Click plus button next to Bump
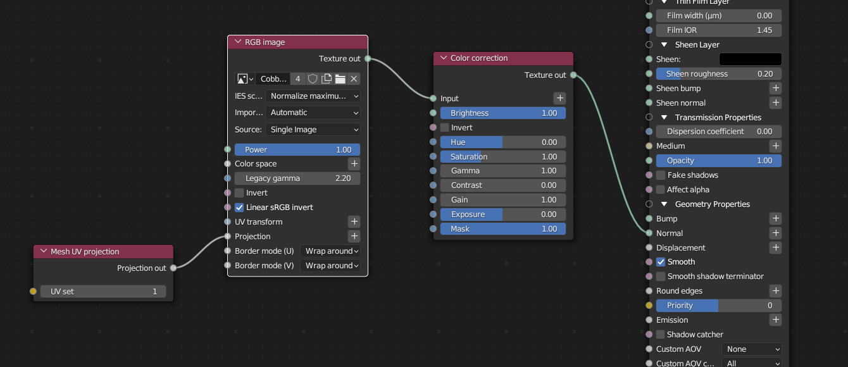 pyautogui.click(x=775, y=219)
